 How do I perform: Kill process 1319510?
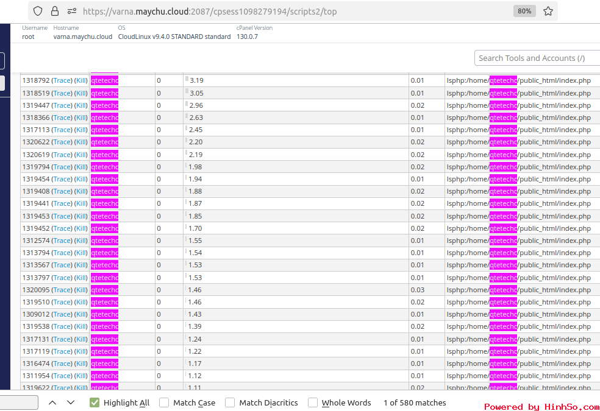[80, 302]
